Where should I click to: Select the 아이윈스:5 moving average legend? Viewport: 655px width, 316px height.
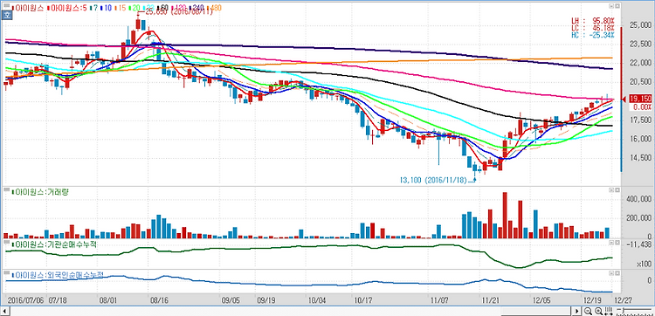click(x=68, y=8)
